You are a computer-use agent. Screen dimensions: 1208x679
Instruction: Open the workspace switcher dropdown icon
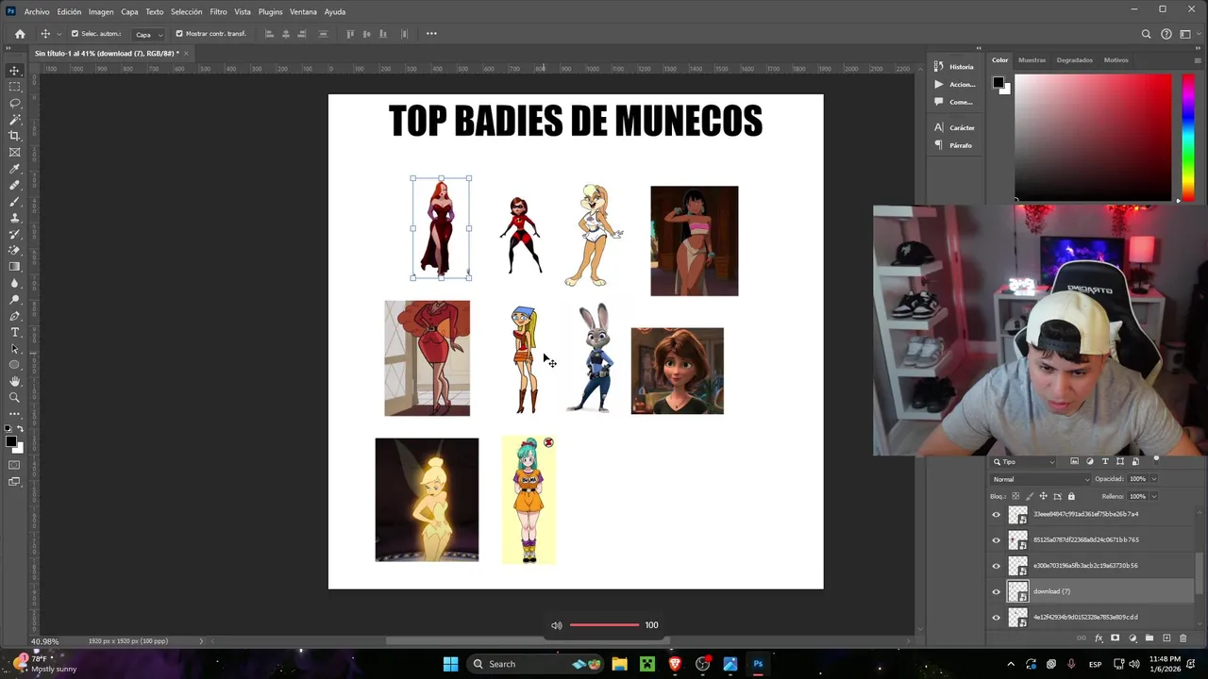pos(1187,34)
